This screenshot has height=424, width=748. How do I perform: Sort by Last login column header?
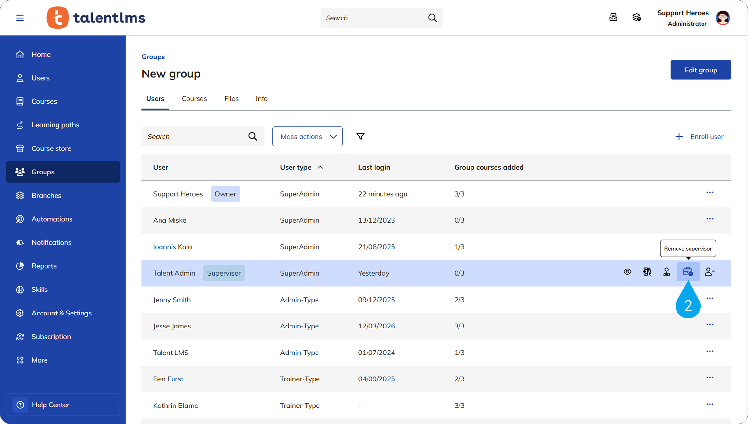coord(374,167)
